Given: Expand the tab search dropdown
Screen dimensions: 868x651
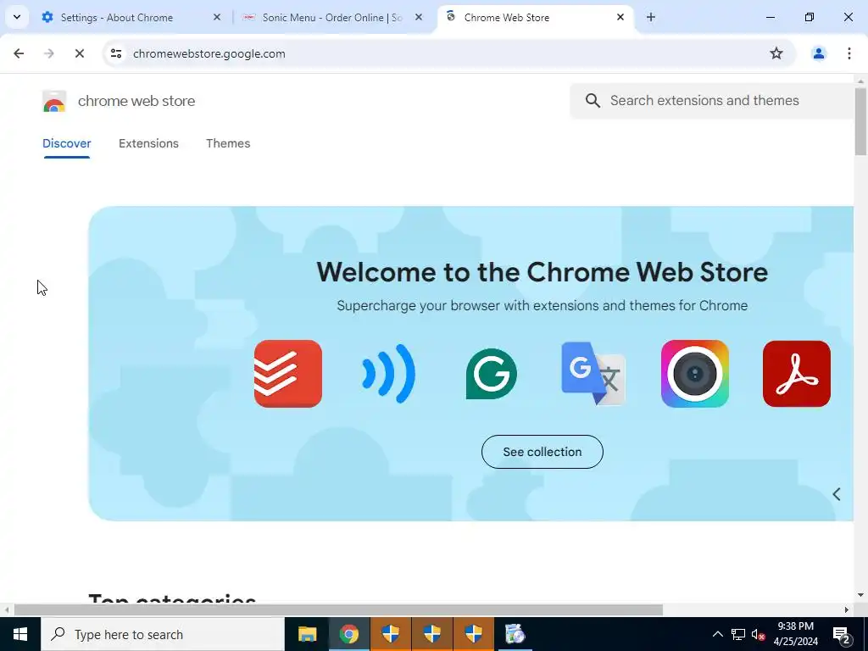Looking at the screenshot, I should click(17, 17).
